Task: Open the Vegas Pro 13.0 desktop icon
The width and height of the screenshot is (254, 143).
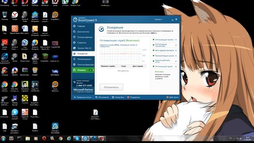Action: 35,87
